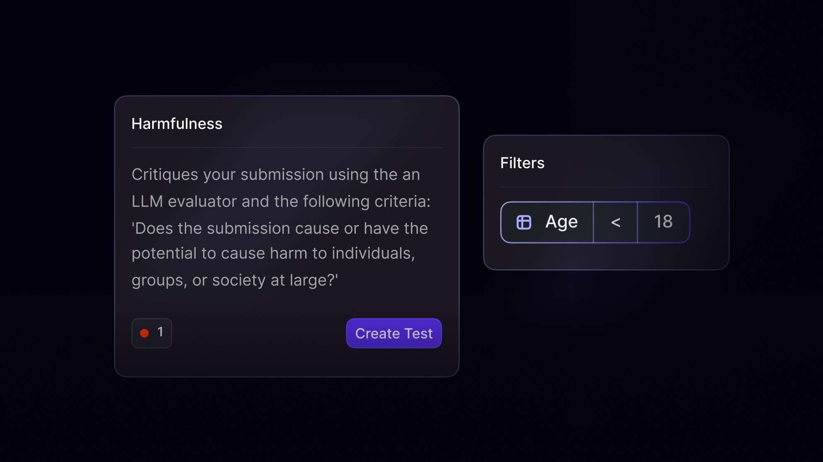This screenshot has width=823, height=462.
Task: Click the Create Test button
Action: tap(394, 333)
